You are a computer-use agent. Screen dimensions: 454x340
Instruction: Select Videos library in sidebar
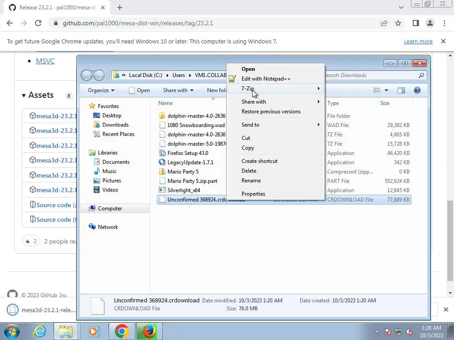coord(110,189)
